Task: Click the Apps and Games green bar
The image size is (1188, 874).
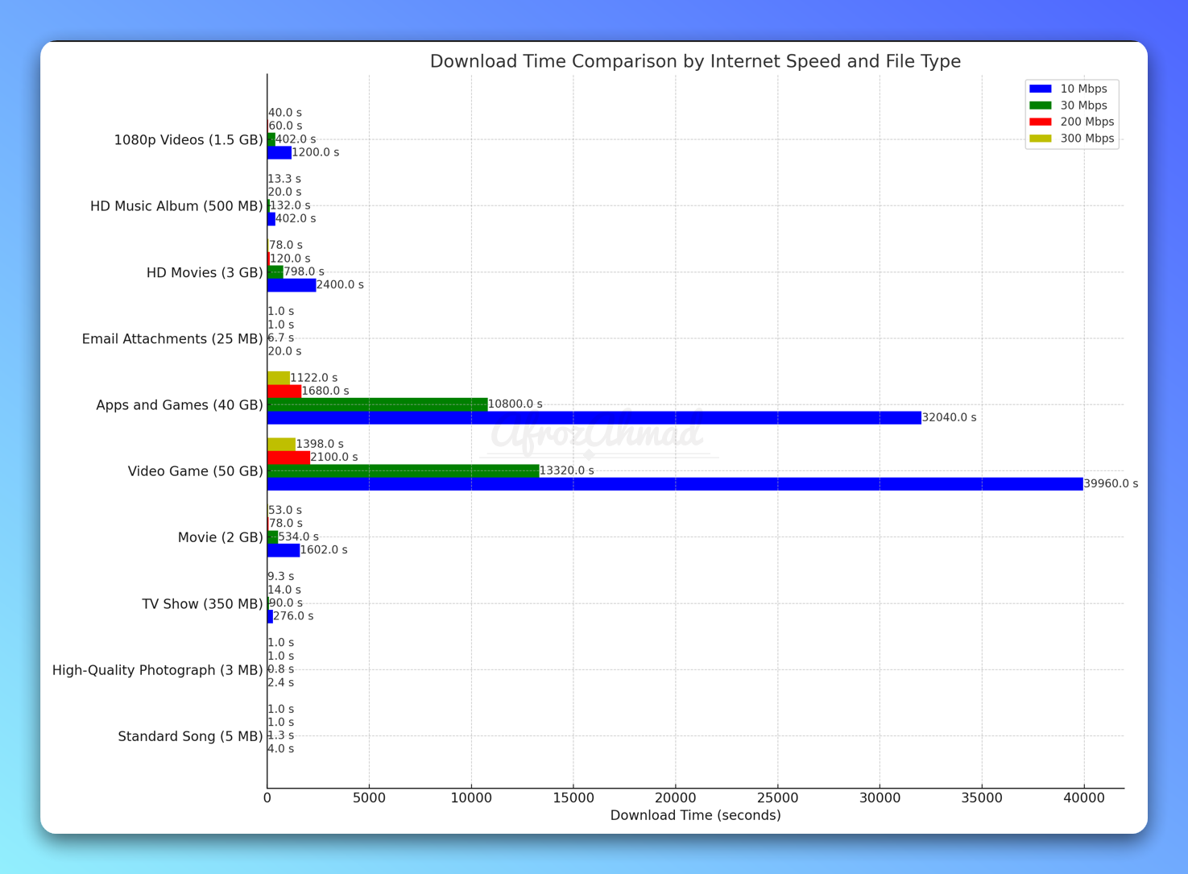Action: pos(378,404)
